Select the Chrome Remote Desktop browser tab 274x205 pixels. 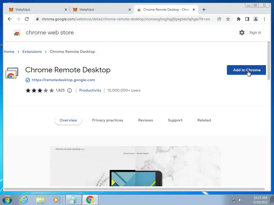click(x=166, y=10)
